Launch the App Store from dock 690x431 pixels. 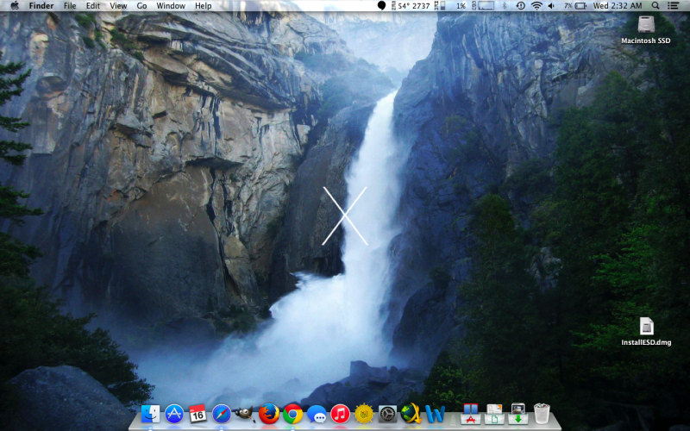coord(174,414)
